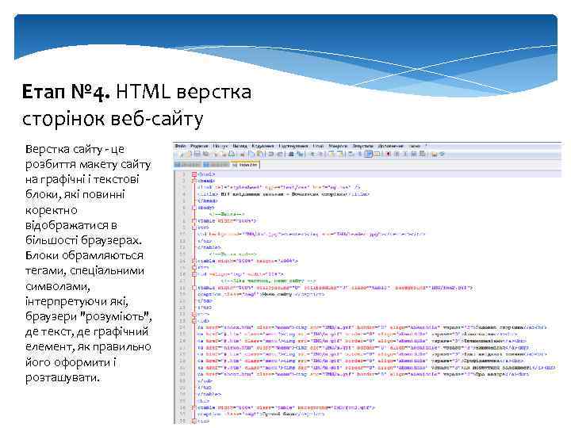Click the Zoom Out toolbar icon
The height and width of the screenshot is (428, 571).
(320, 155)
